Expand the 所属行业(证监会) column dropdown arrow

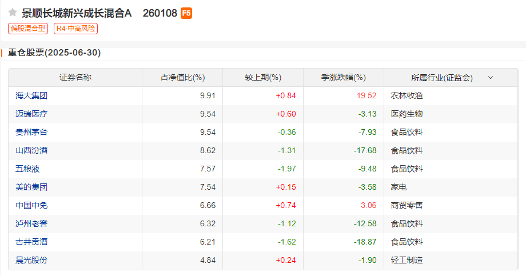point(491,78)
